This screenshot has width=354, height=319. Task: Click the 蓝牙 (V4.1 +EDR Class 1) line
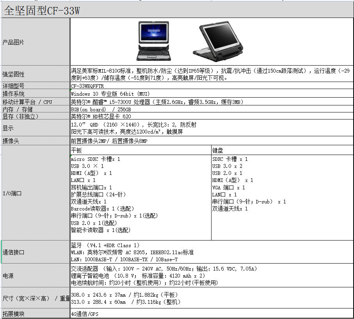[105, 245]
